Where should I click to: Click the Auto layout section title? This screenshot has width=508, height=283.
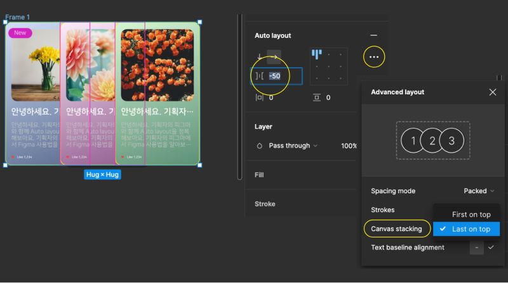(272, 35)
